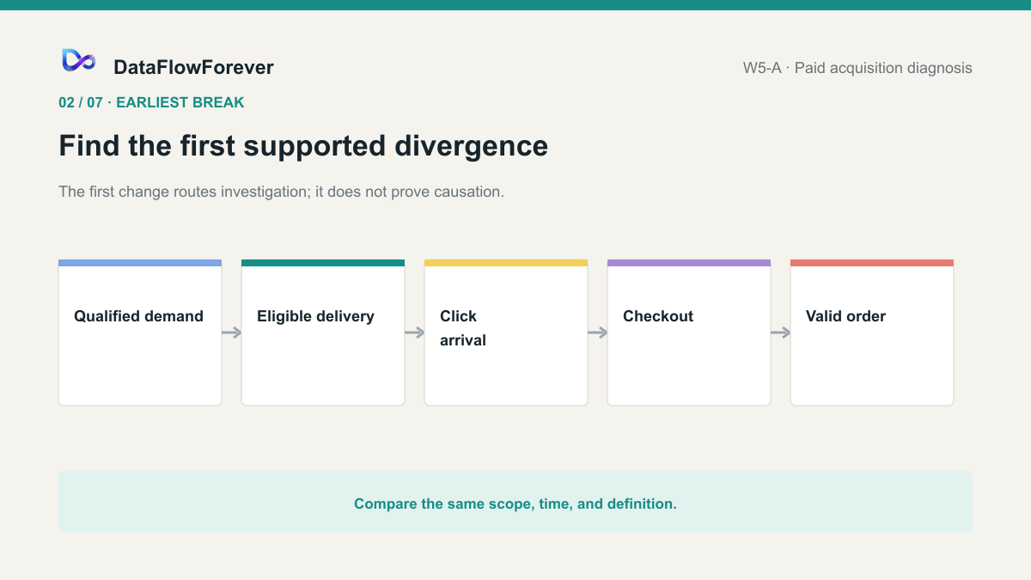Image resolution: width=1031 pixels, height=580 pixels.
Task: Select the 02 / 07 Earliest Break label
Action: [151, 102]
